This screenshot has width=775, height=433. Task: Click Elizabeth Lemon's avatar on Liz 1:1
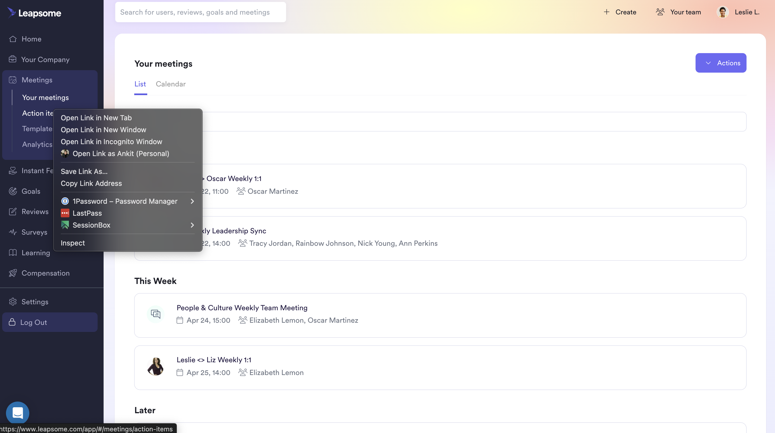[x=156, y=366]
